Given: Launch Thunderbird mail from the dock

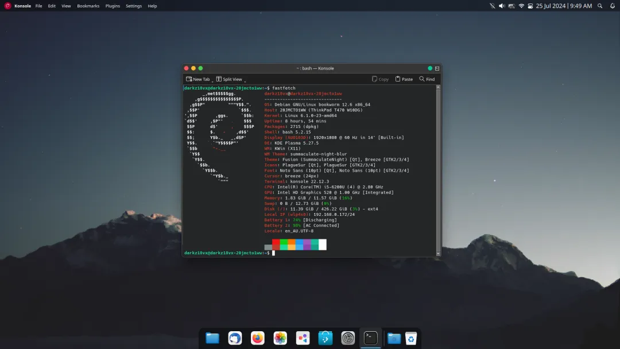Looking at the screenshot, I should (235, 338).
